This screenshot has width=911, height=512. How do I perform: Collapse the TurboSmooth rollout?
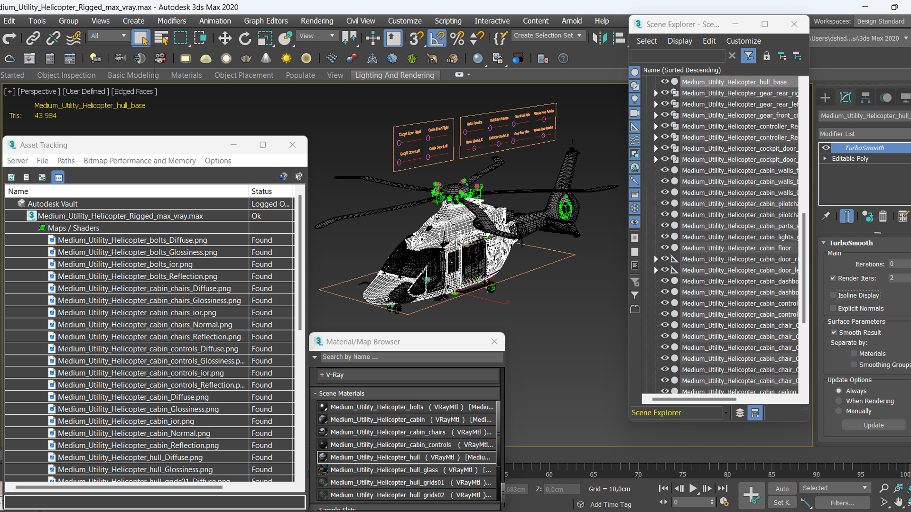(824, 243)
